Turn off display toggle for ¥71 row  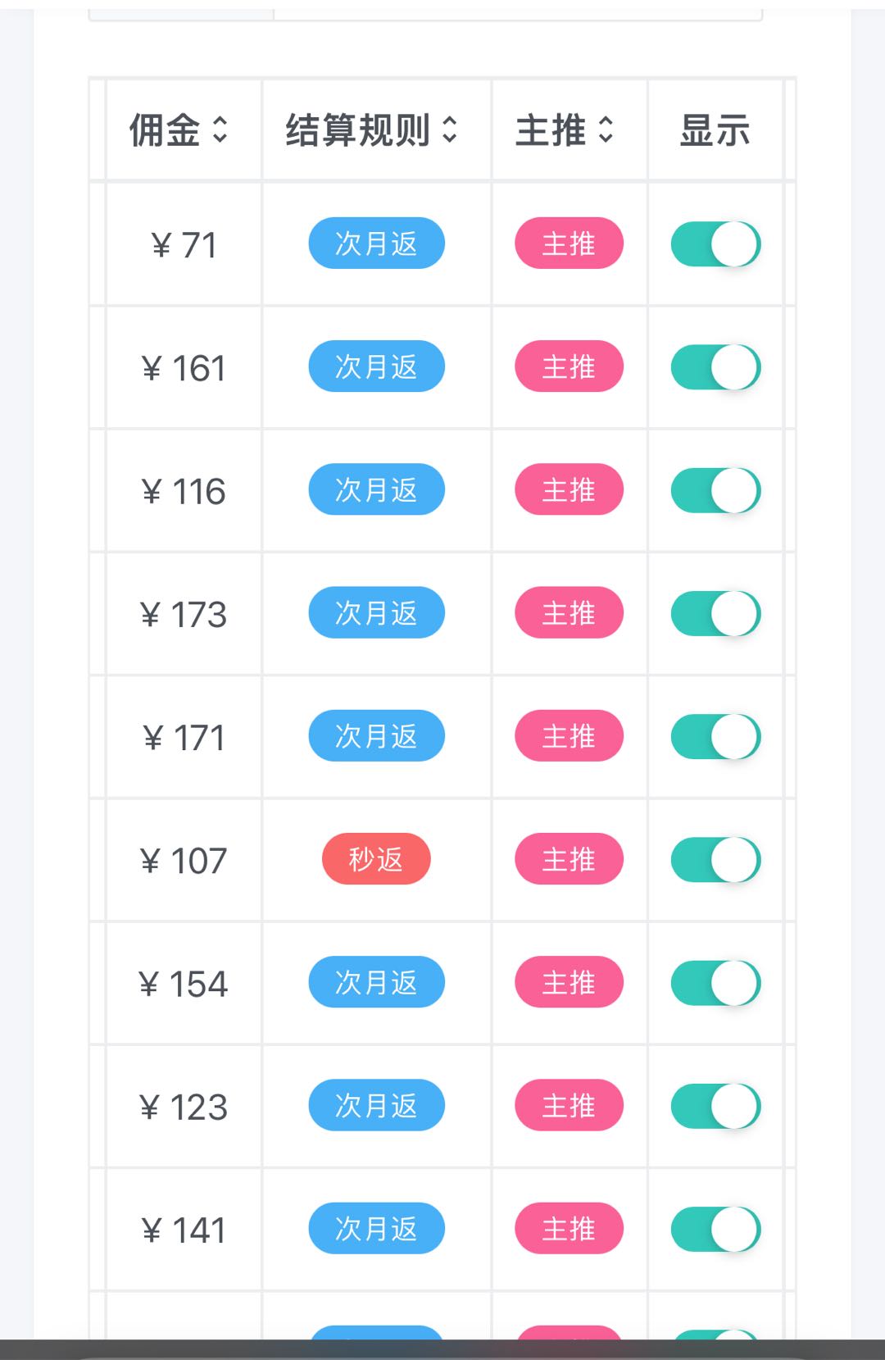[715, 244]
